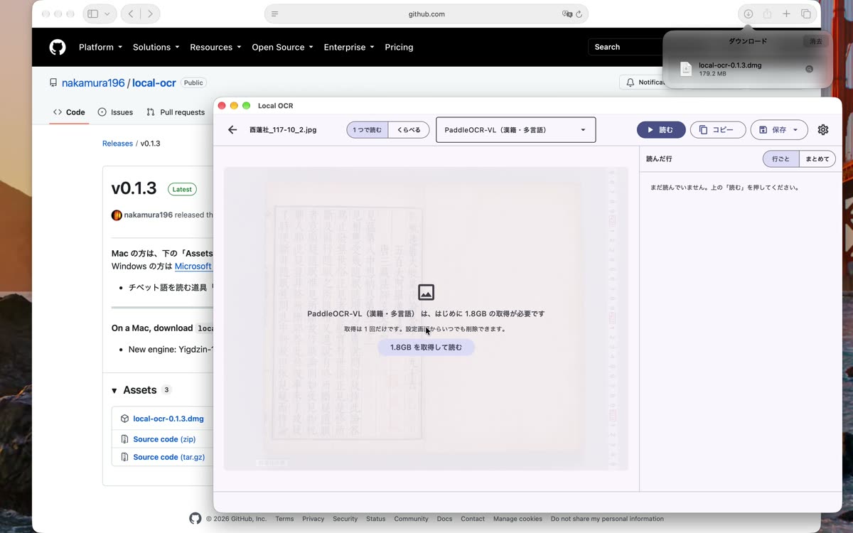This screenshot has height=533, width=853.
Task: Click the translate icon in Safari address bar
Action: click(x=567, y=14)
